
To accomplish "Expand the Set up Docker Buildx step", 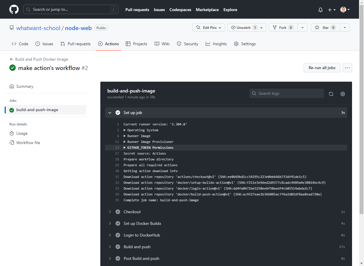I will coord(226,223).
